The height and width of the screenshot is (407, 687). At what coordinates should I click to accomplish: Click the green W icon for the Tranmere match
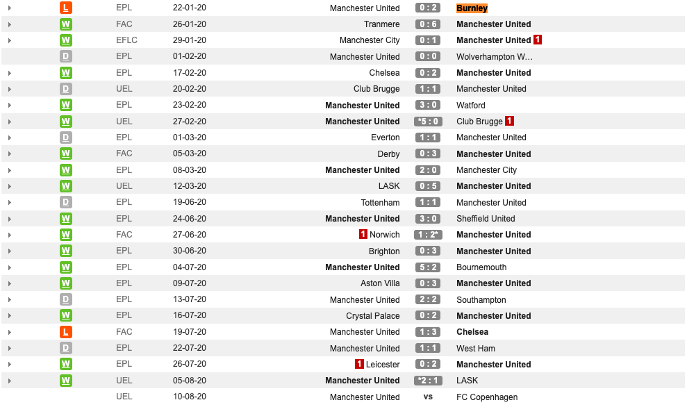point(66,24)
